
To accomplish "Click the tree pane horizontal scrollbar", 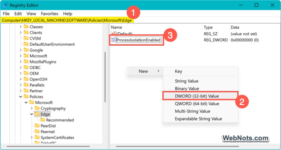I will click(x=48, y=147).
